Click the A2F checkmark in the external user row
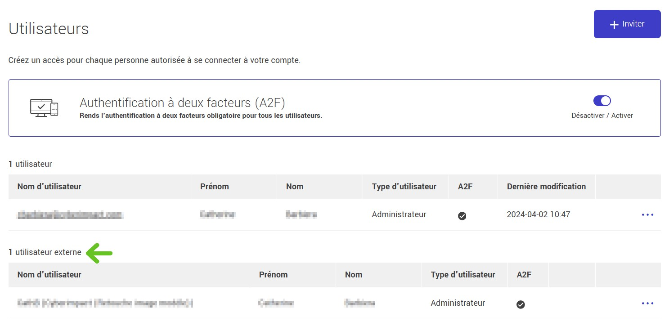Image resolution: width=669 pixels, height=335 pixels. (x=521, y=304)
